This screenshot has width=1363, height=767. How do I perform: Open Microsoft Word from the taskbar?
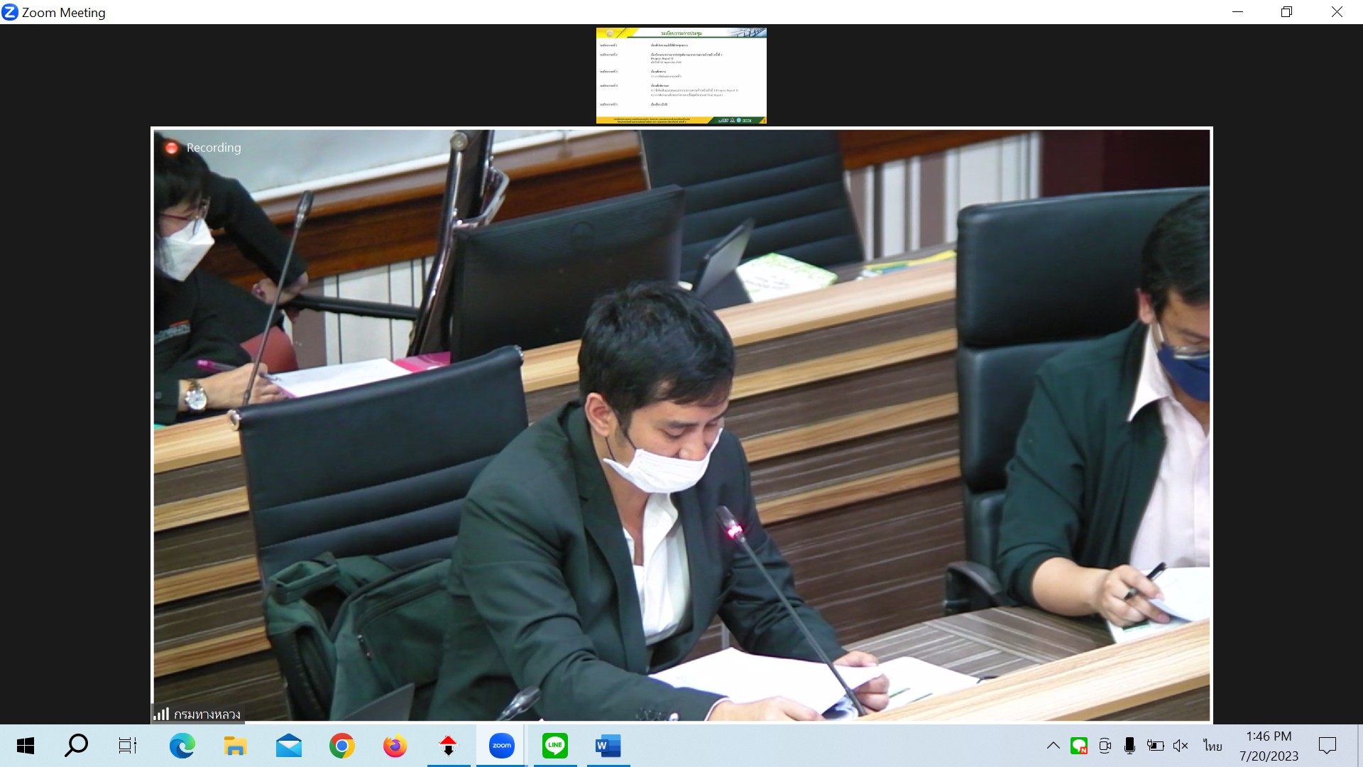[608, 746]
